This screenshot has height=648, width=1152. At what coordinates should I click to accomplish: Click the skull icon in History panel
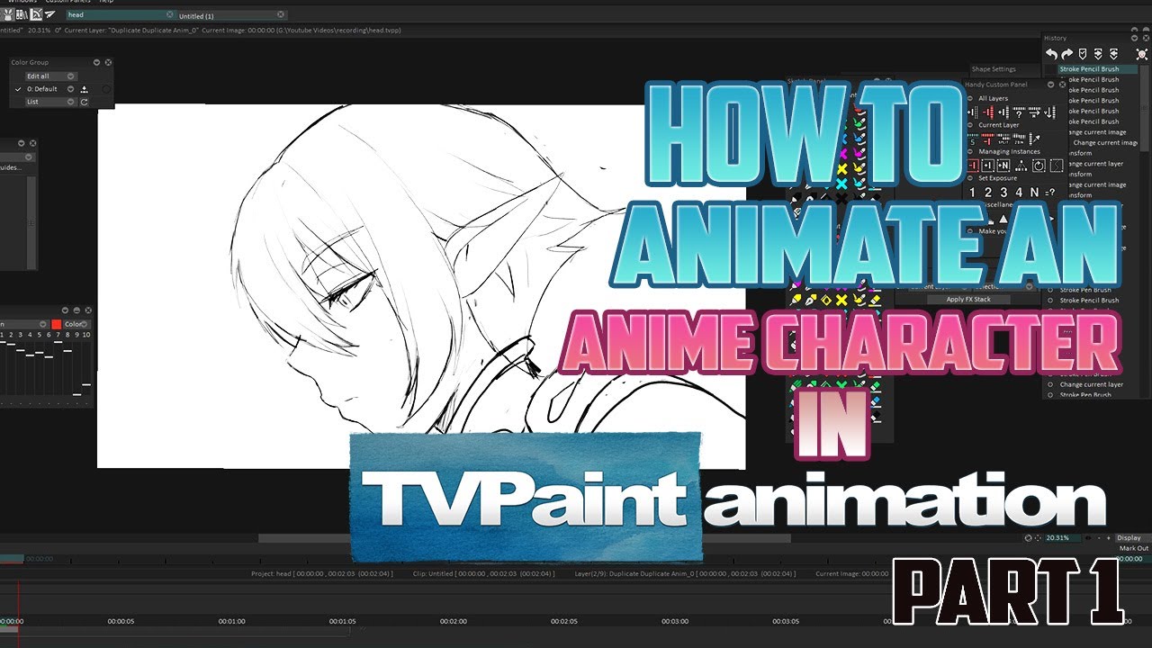tap(1141, 54)
